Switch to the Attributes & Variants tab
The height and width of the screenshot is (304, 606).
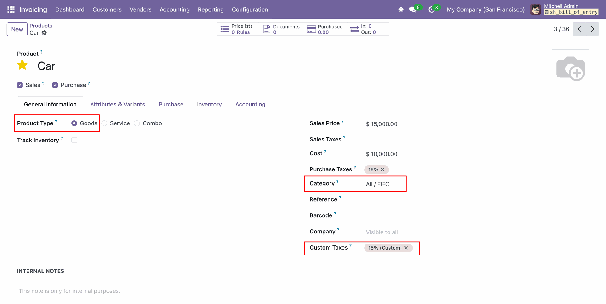[x=117, y=104]
